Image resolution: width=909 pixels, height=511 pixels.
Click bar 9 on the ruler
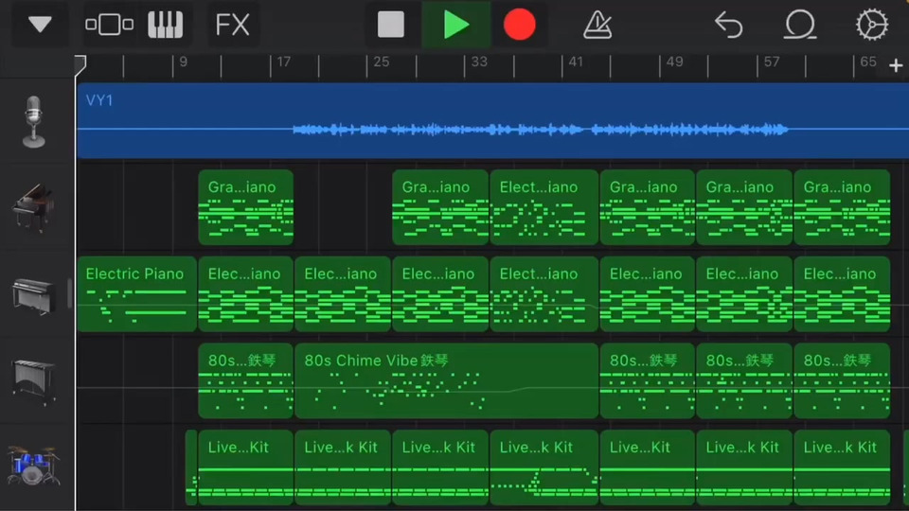183,62
